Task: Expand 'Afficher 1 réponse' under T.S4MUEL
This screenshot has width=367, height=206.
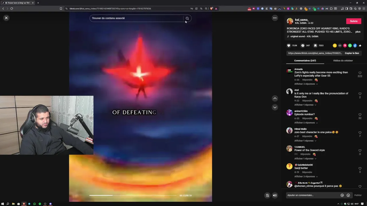Action: point(305,159)
